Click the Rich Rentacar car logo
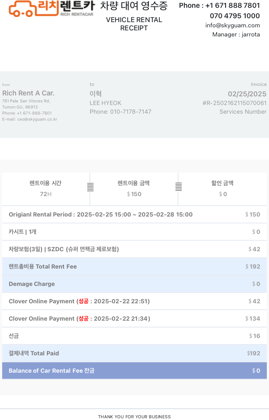 51,8
